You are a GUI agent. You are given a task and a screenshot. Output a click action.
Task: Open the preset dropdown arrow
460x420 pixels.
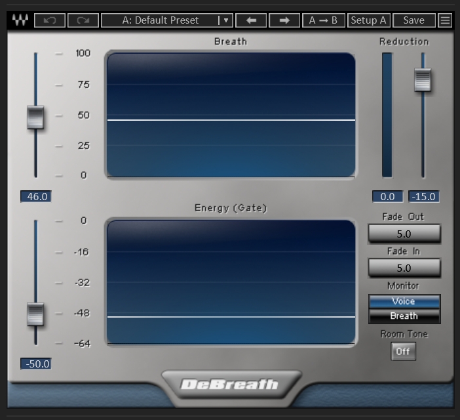pyautogui.click(x=226, y=20)
